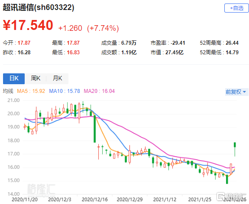Click the MA5 : 15.92 legend

[31, 91]
